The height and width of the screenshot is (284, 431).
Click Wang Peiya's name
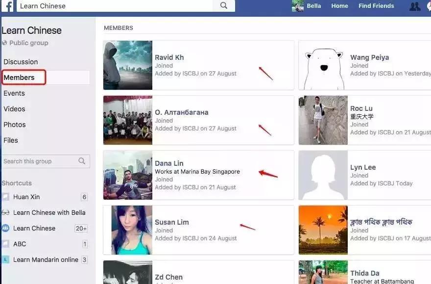(369, 57)
